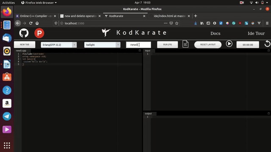Screen dimensions: 271x152
Task: Click the file name field containing new0
Action: tap(138, 45)
